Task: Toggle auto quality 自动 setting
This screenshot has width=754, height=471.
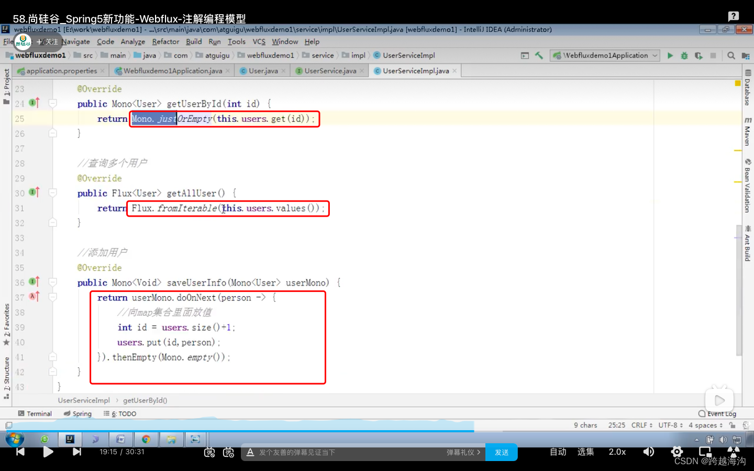Action: point(558,452)
